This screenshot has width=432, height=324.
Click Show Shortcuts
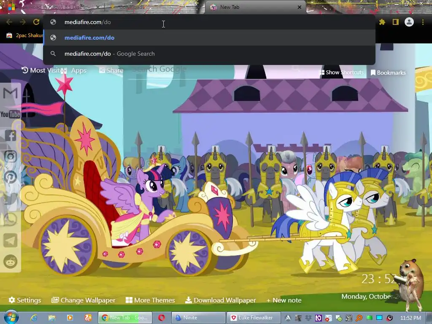(x=342, y=73)
